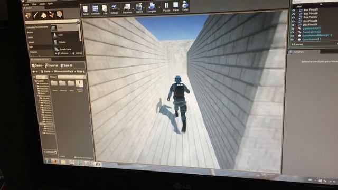The image size is (338, 190).
Task: Open the Compilar options dropdown arrow
Action: (159, 7)
